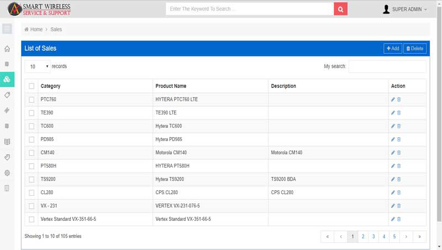Open the home icon in the sidebar
The width and height of the screenshot is (442, 250).
point(7,49)
